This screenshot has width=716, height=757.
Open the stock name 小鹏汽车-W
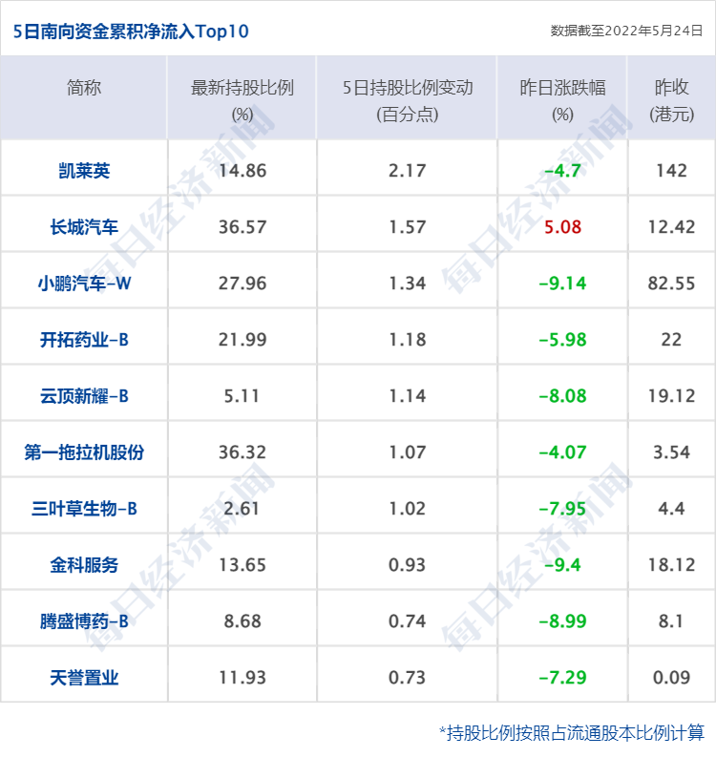(x=85, y=284)
